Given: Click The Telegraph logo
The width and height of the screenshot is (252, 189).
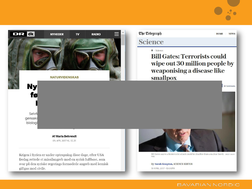Looking at the screenshot, I should click(x=150, y=34).
